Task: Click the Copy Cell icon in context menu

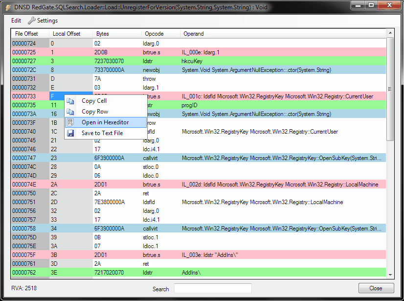Action: 70,101
